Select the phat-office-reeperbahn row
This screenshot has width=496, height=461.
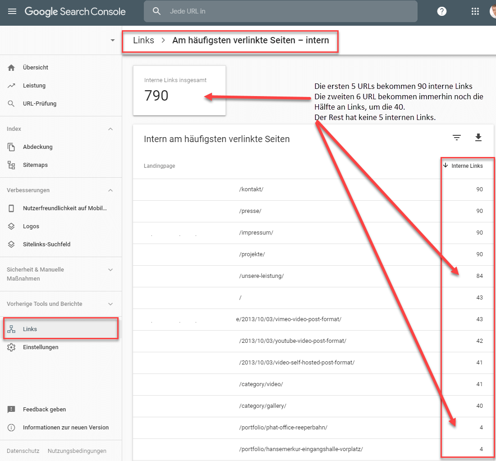(x=313, y=428)
